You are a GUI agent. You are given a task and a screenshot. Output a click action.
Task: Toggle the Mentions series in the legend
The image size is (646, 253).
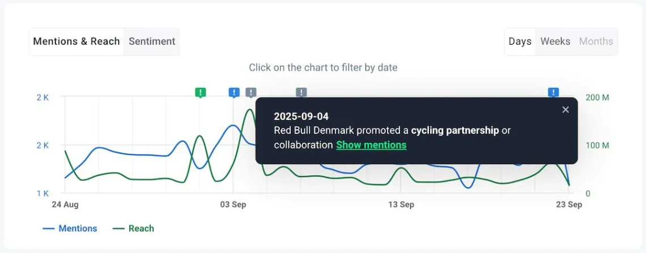[70, 229]
